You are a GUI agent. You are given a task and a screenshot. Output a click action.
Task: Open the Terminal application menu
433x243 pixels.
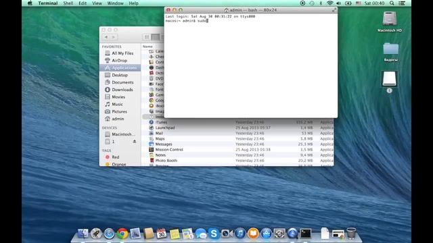click(48, 3)
